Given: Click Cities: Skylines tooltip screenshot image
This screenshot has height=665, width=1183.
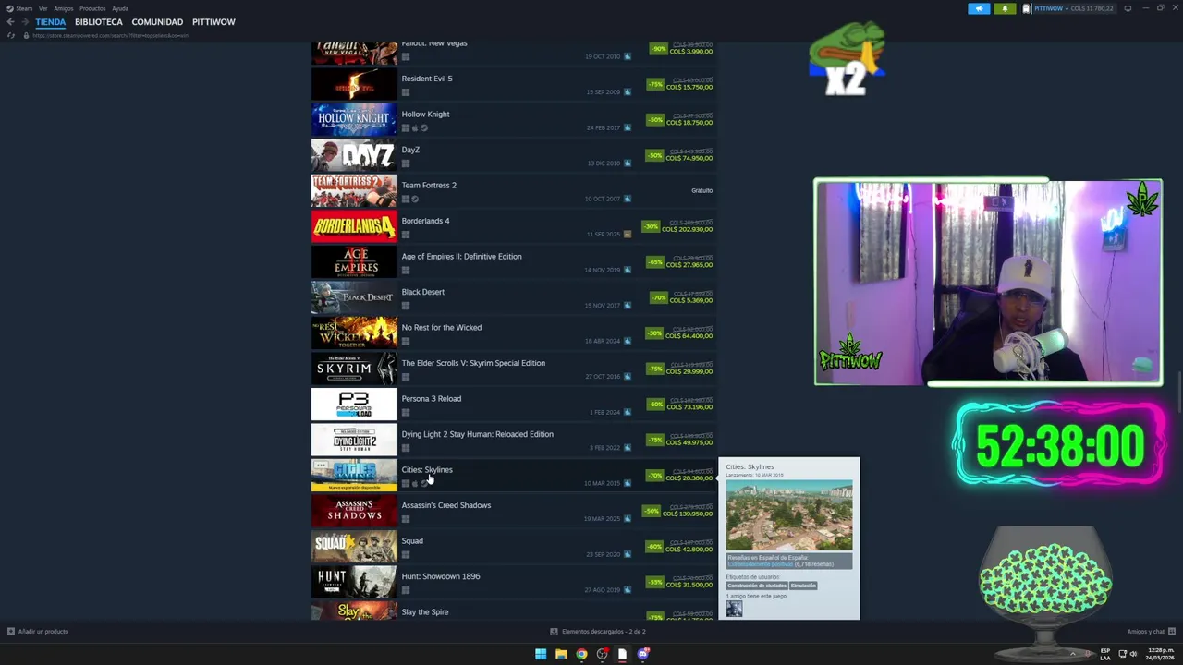Looking at the screenshot, I should pyautogui.click(x=789, y=515).
